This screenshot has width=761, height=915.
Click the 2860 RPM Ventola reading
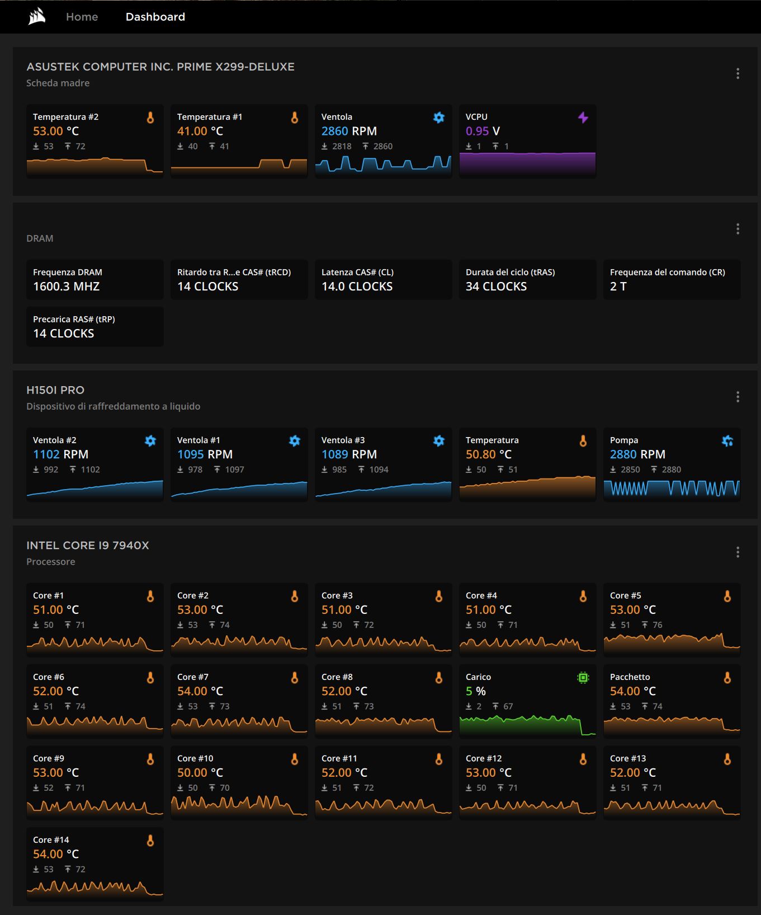point(349,131)
